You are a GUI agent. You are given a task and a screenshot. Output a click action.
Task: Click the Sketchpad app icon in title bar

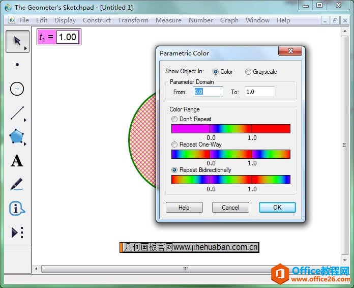[8, 8]
